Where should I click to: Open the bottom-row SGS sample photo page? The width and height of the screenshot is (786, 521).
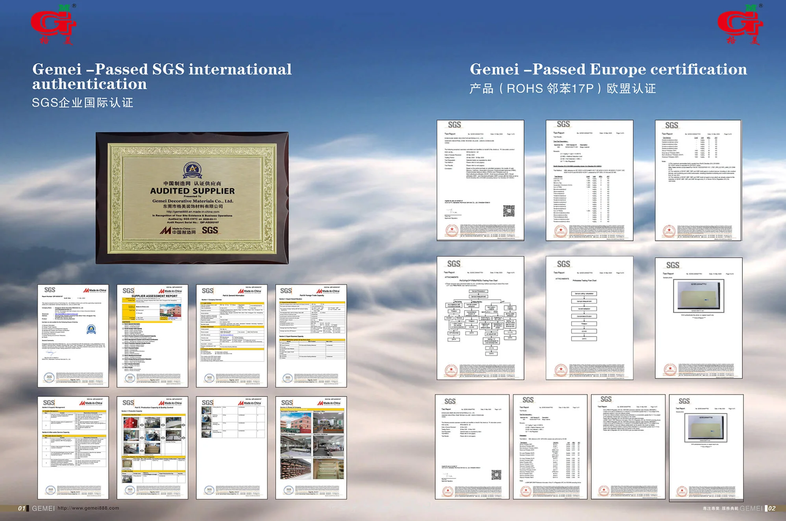[x=706, y=448]
